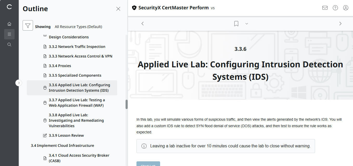Toggle the Outline menu icon in sidebar

tap(9, 34)
